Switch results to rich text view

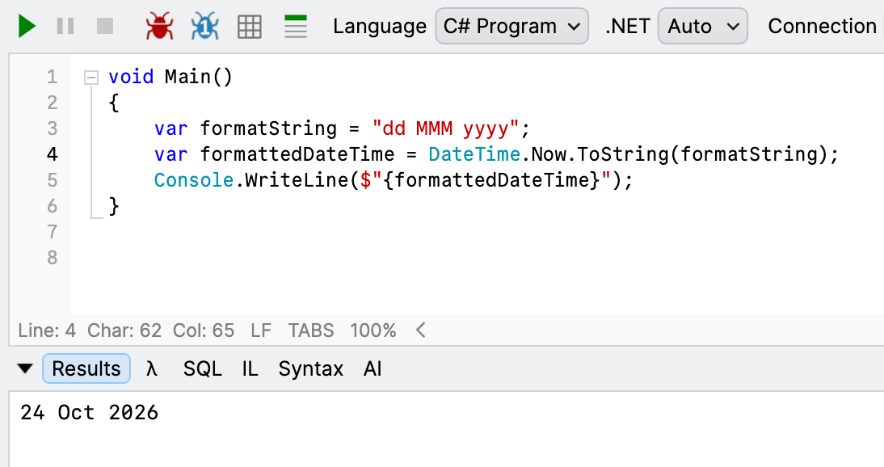(x=296, y=27)
